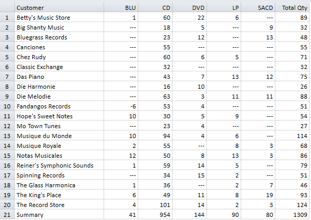Viewport: 311px width, 220px height.
Task: Click The Record Store Total Qty 124
Action: click(x=292, y=205)
